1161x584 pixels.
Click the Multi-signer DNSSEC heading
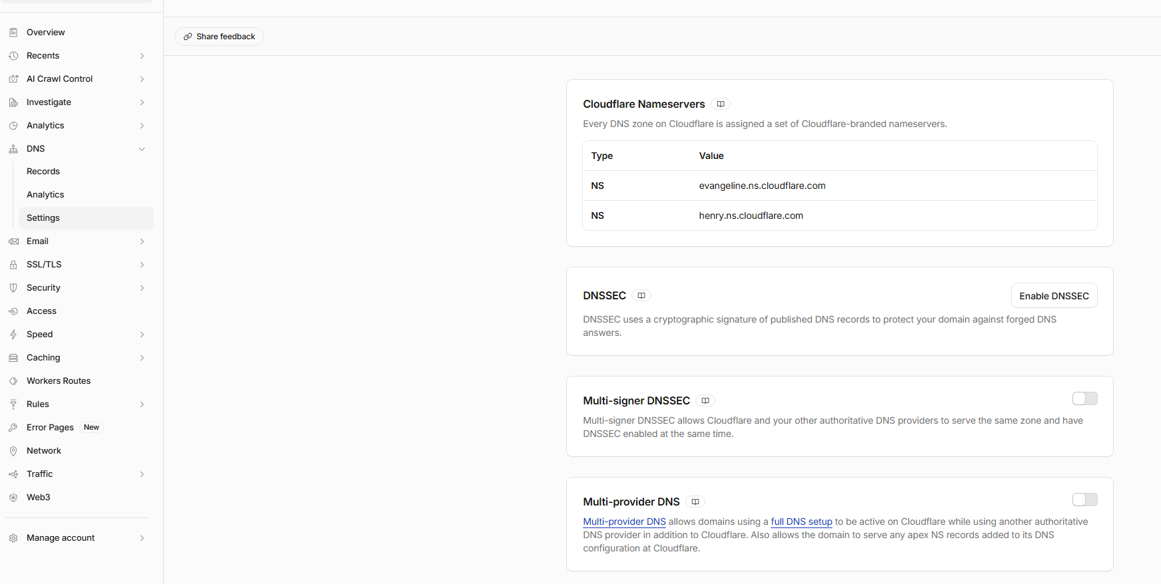[x=636, y=401]
